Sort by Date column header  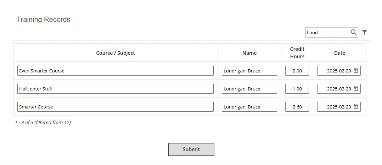339,53
